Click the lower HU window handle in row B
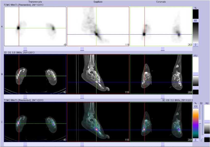The height and width of the screenshot is (147, 210). coord(196,88)
